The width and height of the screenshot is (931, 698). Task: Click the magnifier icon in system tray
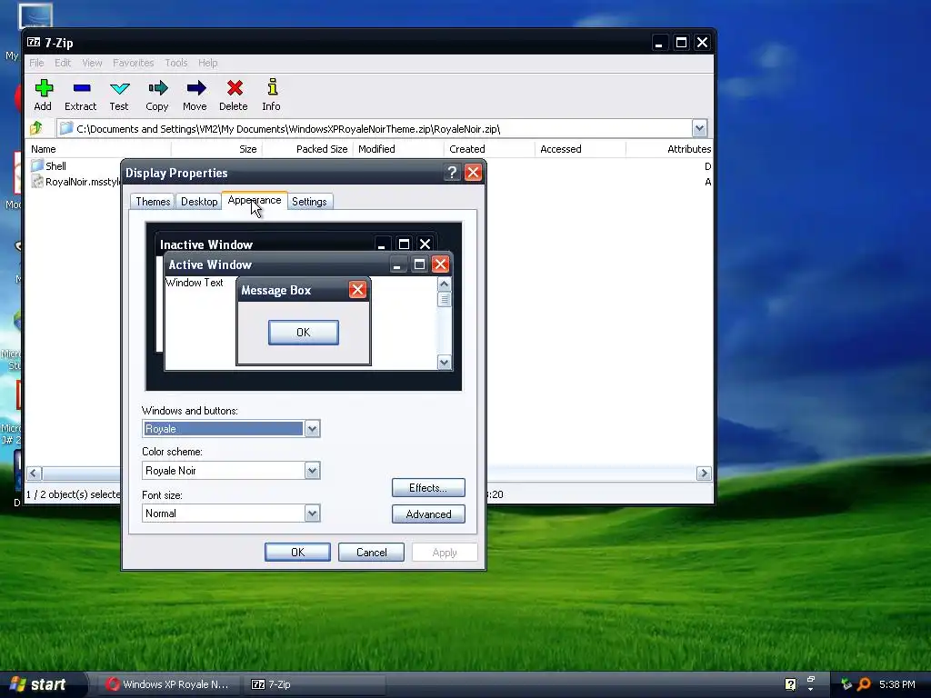[x=864, y=684]
